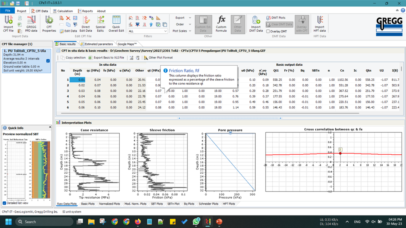
Task: Select the Normalized Plots tab
Action: tap(109, 204)
